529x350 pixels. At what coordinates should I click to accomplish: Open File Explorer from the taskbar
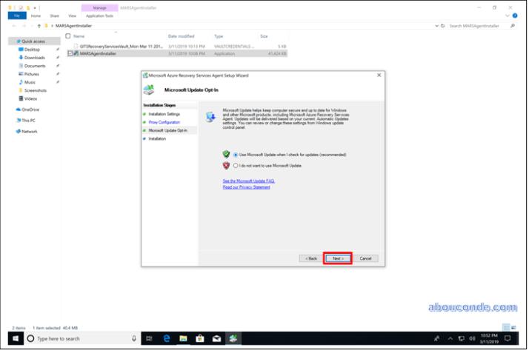click(182, 338)
